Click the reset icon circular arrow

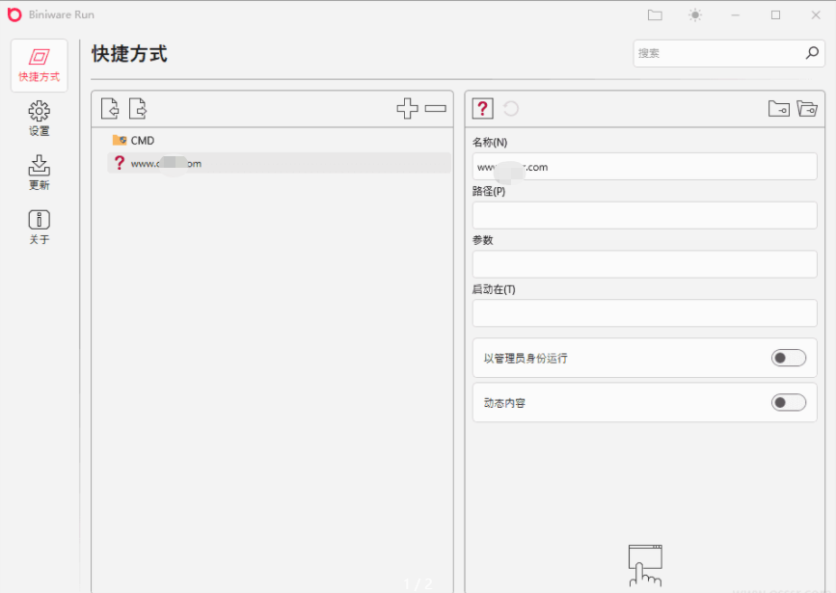511,109
